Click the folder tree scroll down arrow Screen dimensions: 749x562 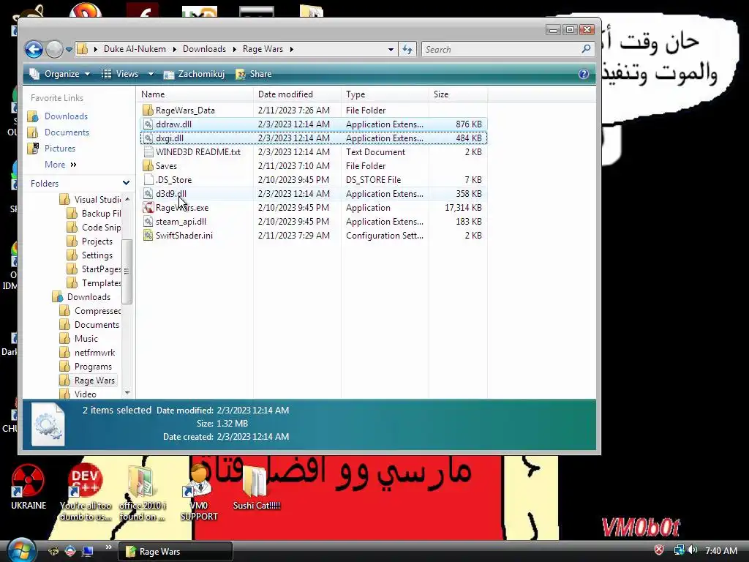click(127, 393)
